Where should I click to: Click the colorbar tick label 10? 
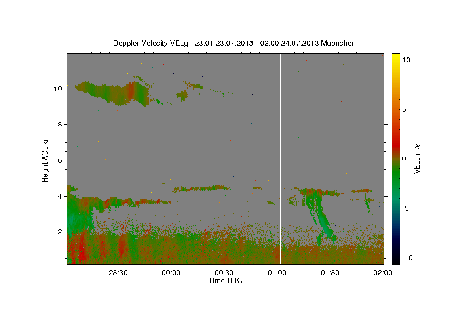(406, 60)
